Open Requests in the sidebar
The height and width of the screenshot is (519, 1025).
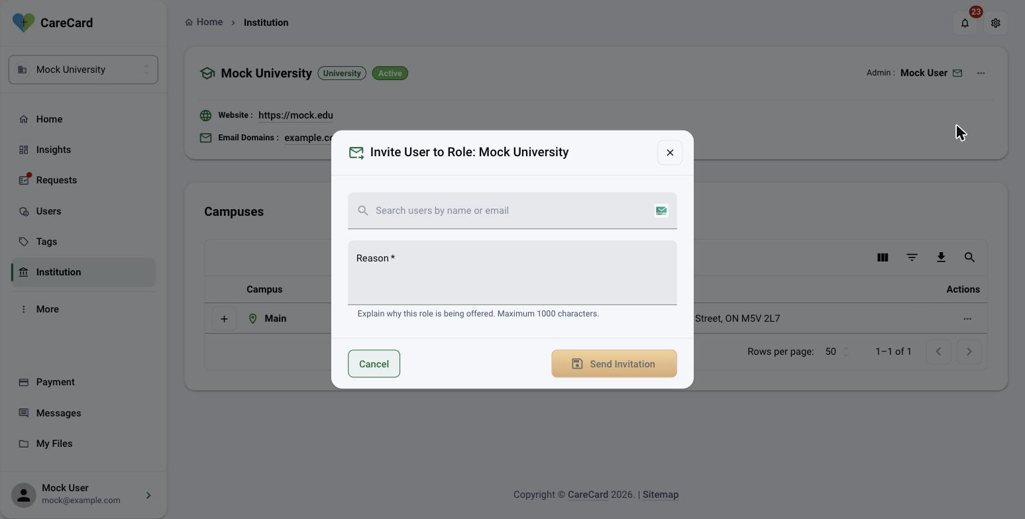[83, 180]
